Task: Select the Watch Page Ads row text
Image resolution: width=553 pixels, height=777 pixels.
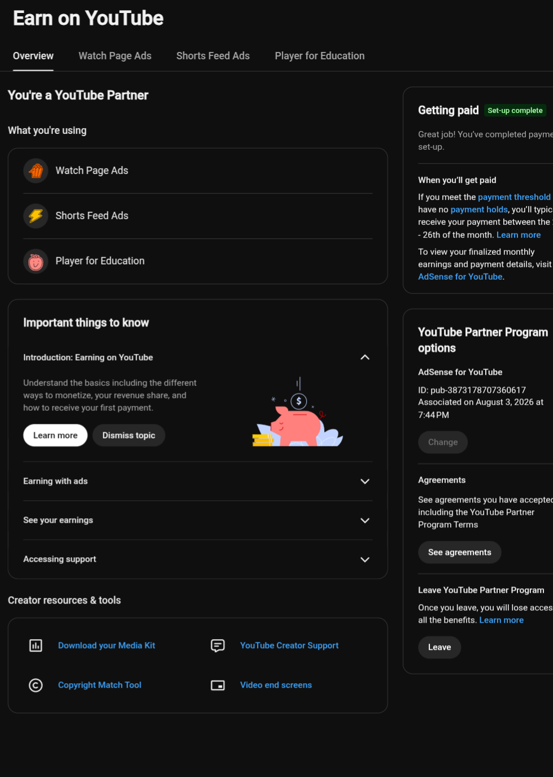Action: click(92, 171)
